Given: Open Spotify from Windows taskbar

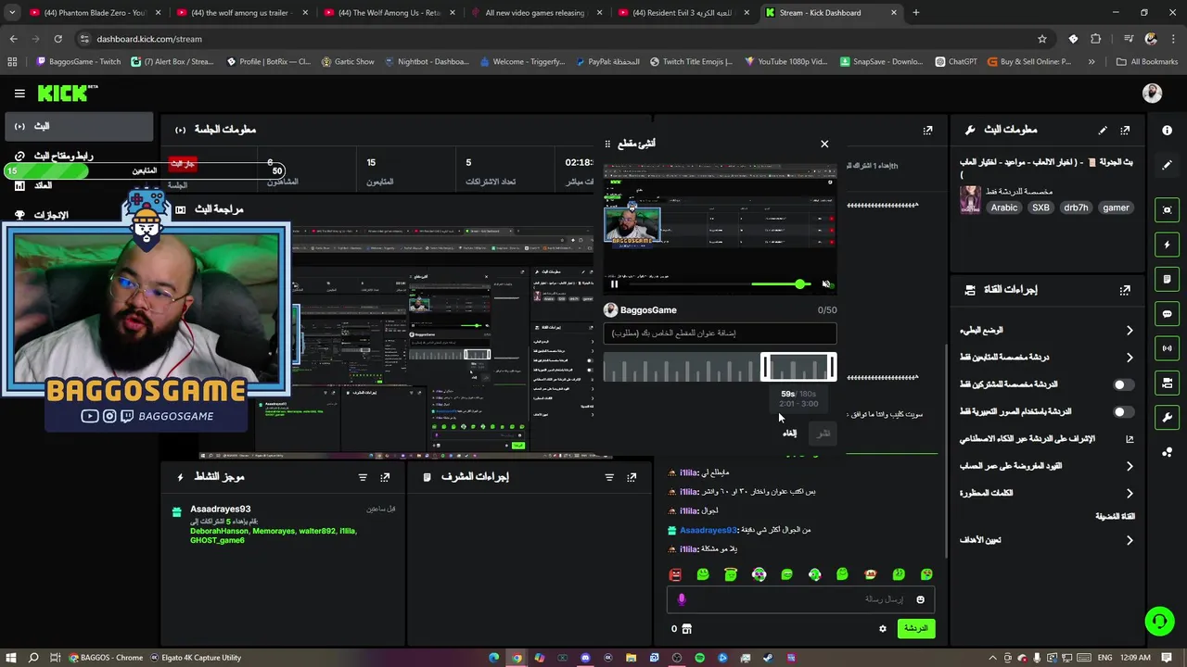Looking at the screenshot, I should click(x=699, y=658).
